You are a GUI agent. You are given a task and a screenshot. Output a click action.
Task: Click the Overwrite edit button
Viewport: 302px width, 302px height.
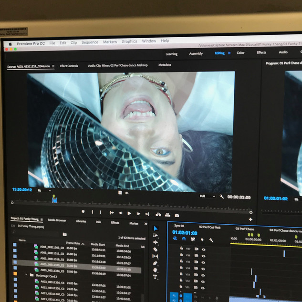167,215
